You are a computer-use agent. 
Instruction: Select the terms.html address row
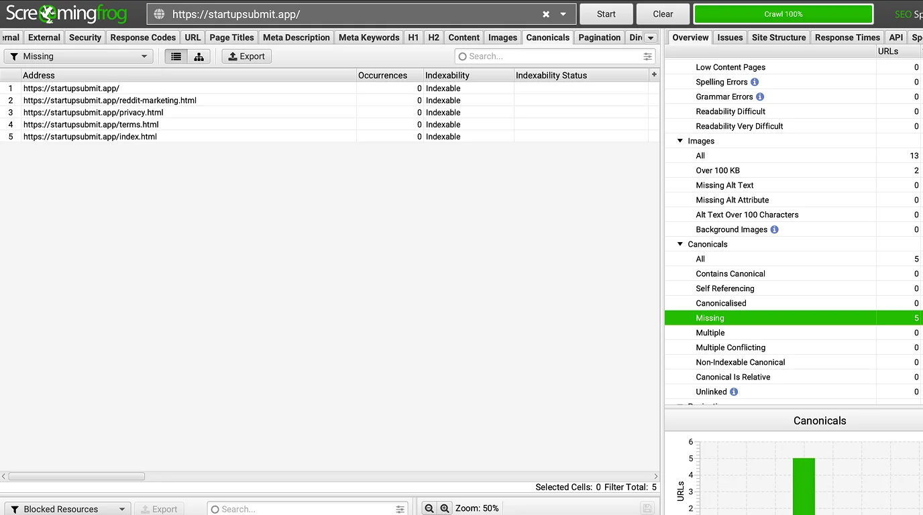tap(329, 125)
